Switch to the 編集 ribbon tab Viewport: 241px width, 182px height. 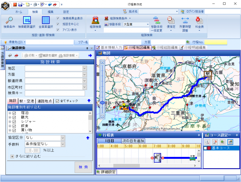(50, 12)
